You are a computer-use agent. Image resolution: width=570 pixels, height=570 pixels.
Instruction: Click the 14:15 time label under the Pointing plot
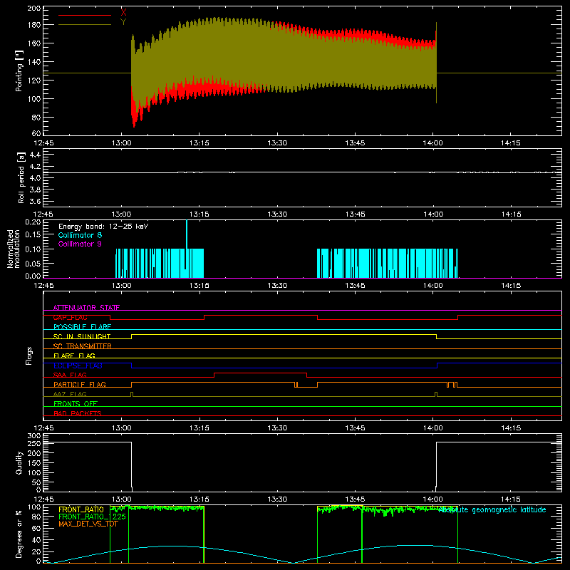[511, 143]
